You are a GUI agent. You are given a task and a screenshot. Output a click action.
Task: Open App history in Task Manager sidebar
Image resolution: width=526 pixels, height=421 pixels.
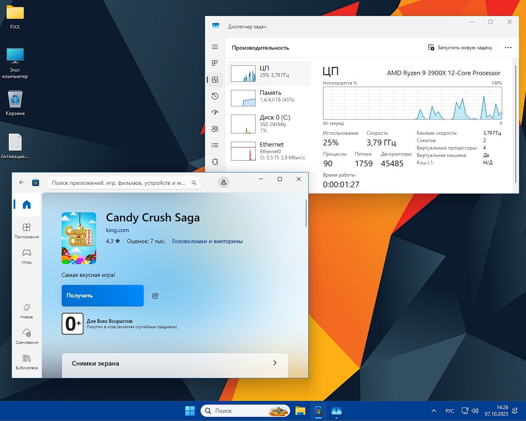click(x=215, y=96)
